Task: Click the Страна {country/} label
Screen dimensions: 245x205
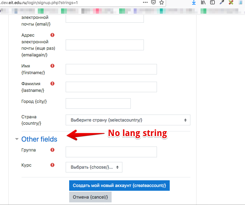Action: [x=31, y=120]
